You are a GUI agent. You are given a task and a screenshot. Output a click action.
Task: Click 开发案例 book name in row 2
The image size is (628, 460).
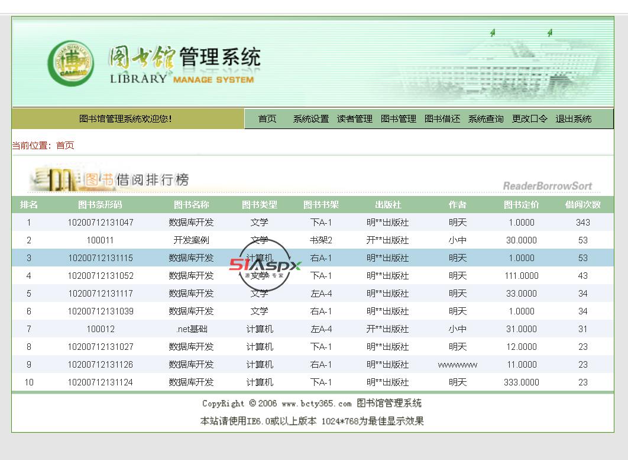coord(191,240)
